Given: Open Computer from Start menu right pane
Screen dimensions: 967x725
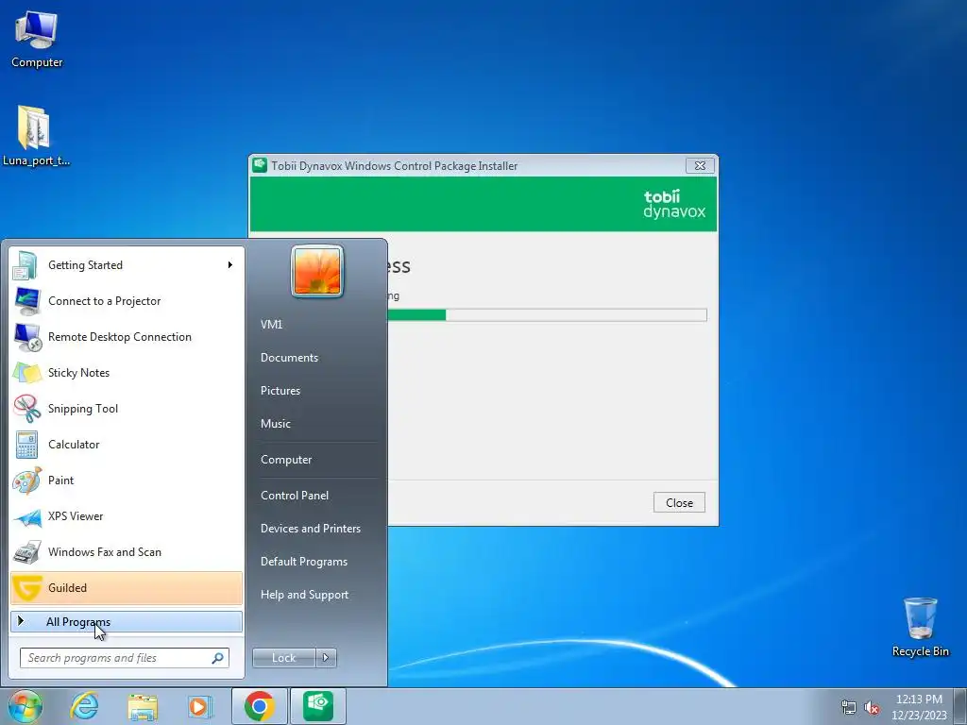Looking at the screenshot, I should point(286,460).
